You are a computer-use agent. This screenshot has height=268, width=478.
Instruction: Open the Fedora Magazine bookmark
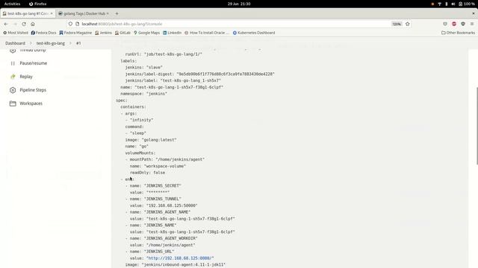click(x=75, y=33)
